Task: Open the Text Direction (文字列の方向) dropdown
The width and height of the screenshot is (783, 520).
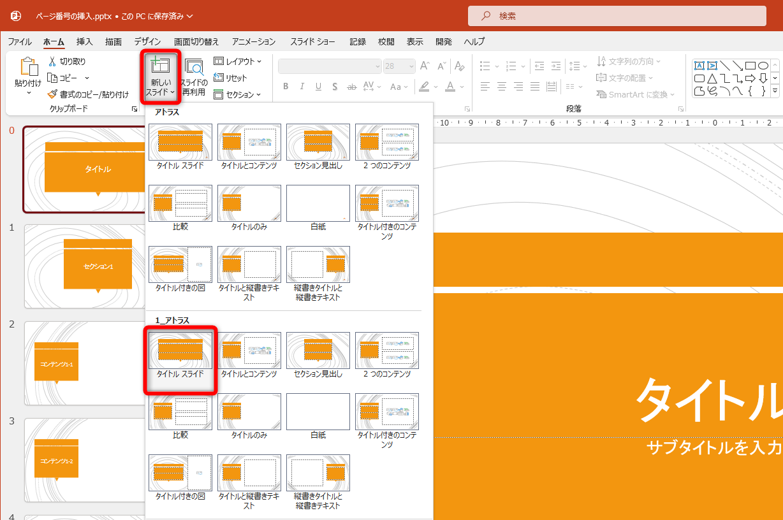Action: coord(629,61)
